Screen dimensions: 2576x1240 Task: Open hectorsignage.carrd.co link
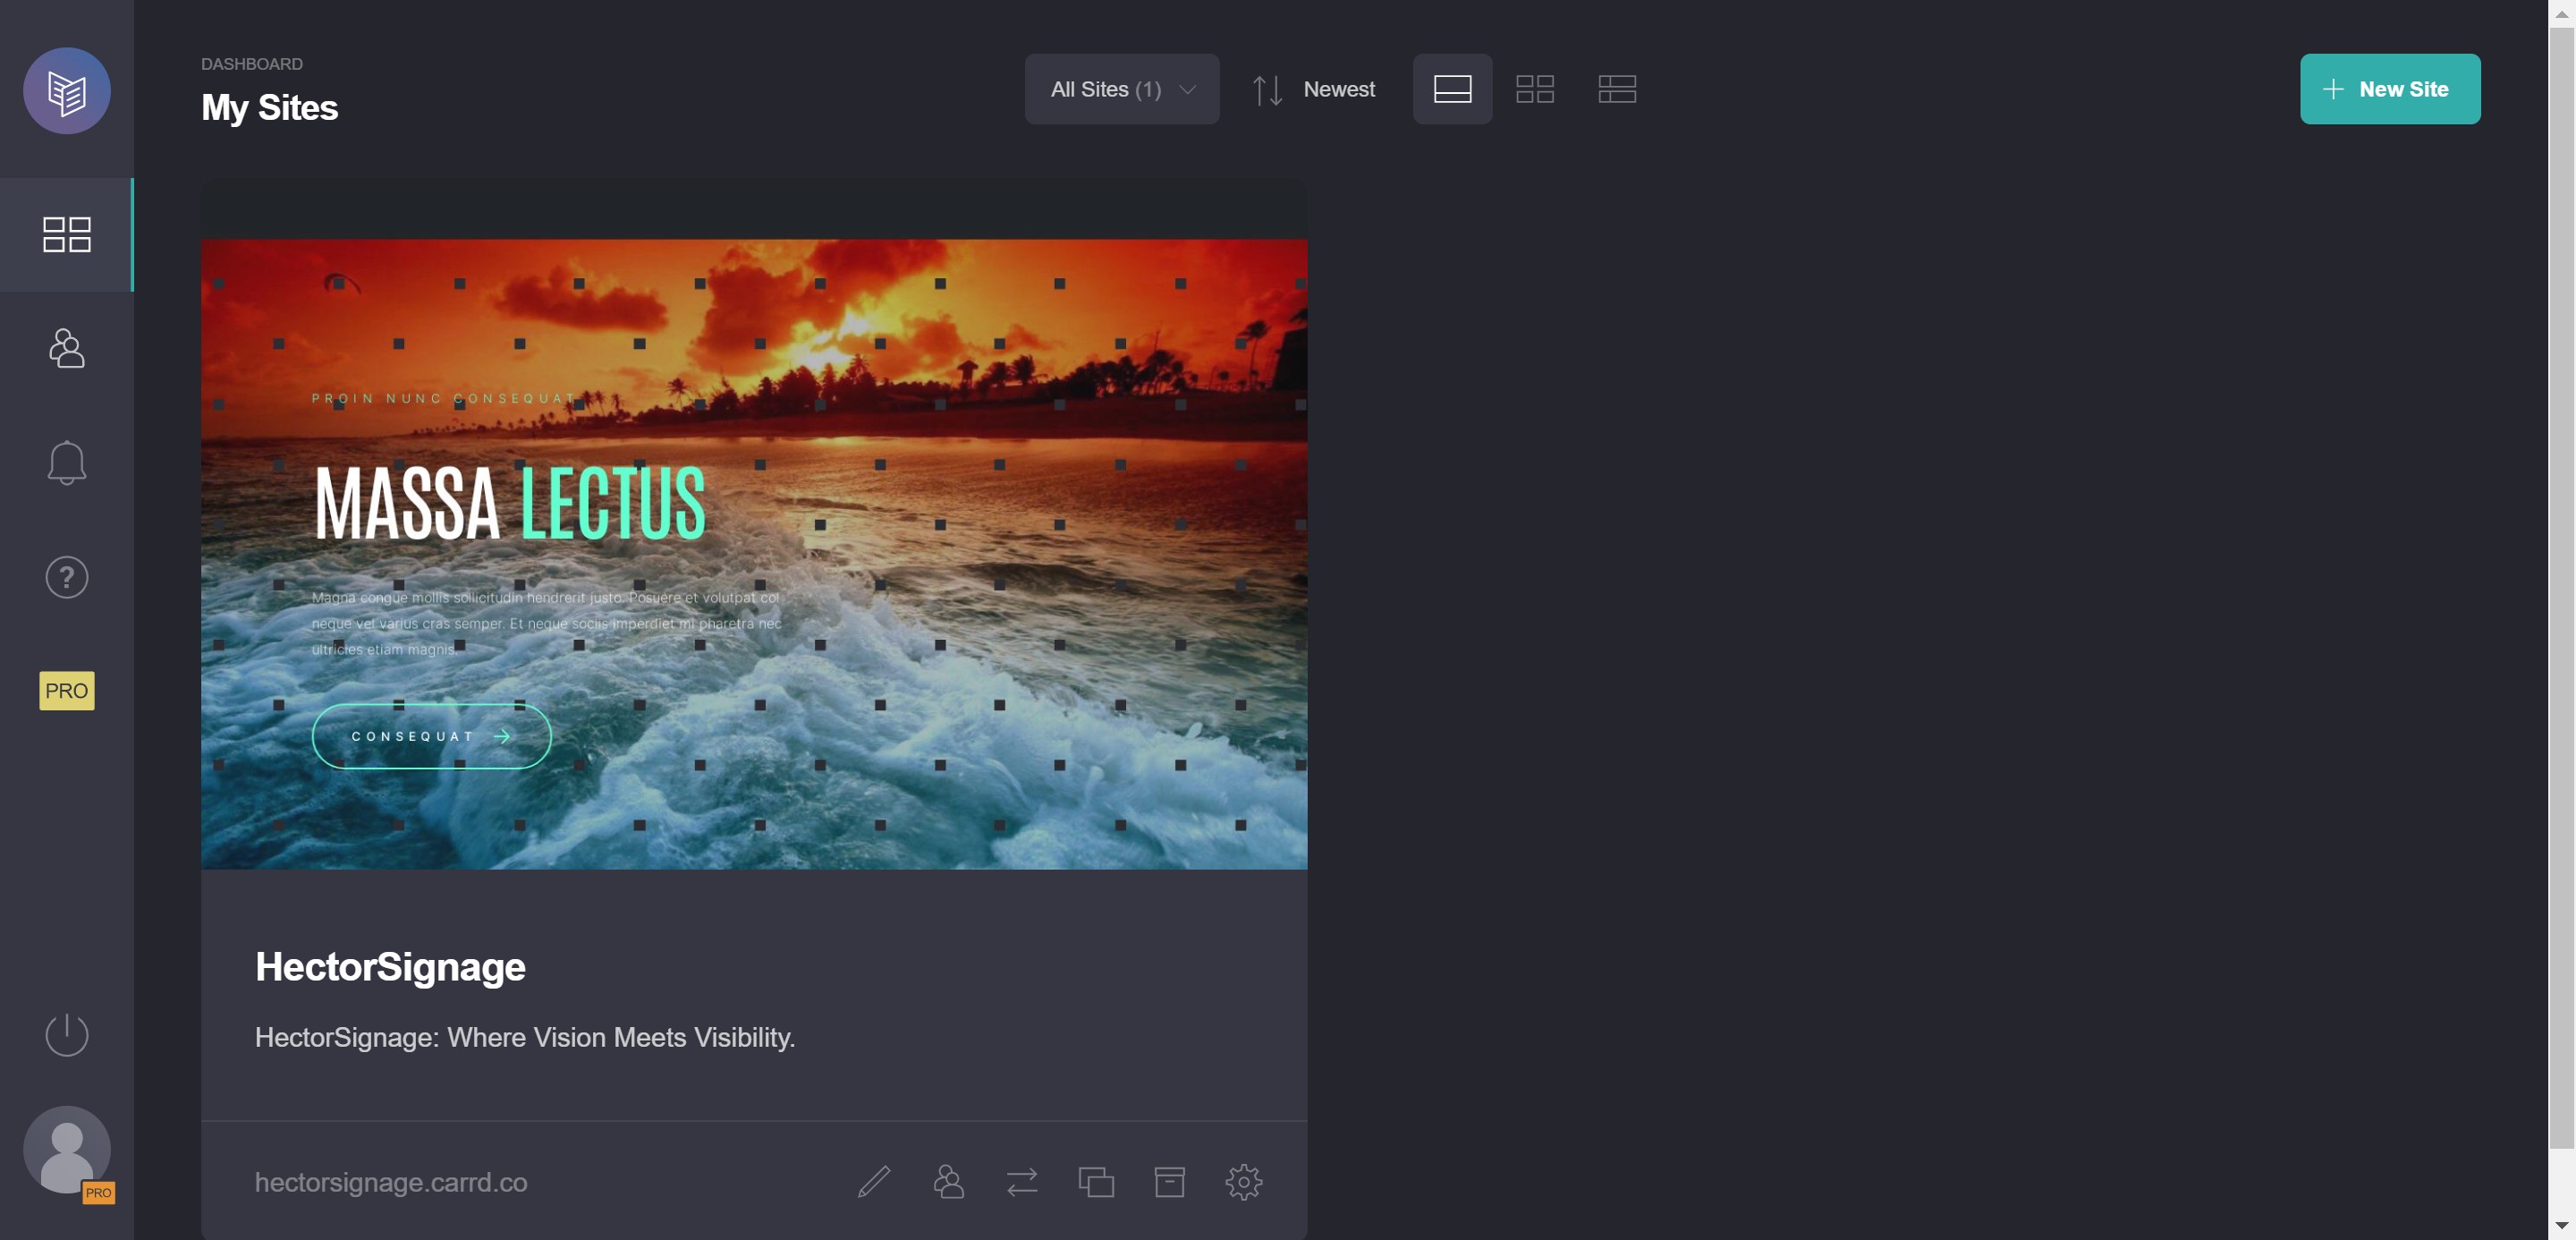coord(391,1181)
